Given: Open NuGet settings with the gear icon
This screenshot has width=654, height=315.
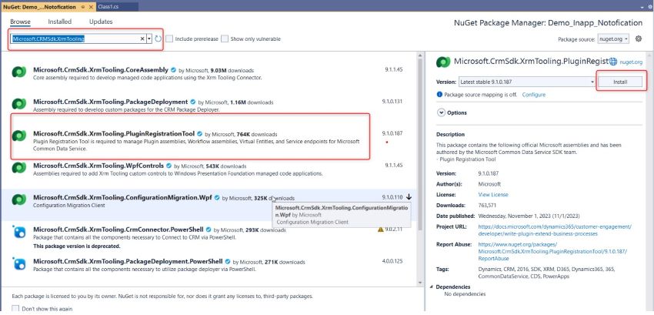Looking at the screenshot, I should (x=638, y=39).
